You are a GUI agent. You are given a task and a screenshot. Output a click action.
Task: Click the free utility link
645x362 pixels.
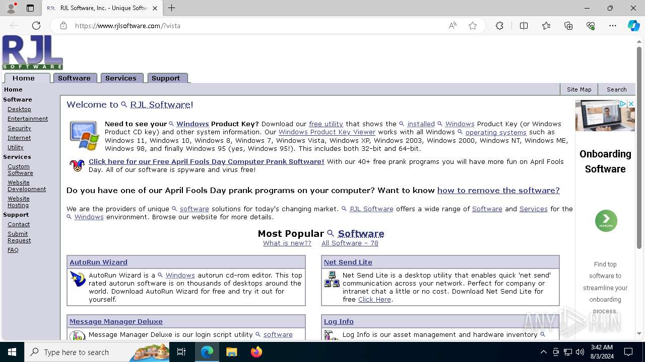click(x=326, y=124)
